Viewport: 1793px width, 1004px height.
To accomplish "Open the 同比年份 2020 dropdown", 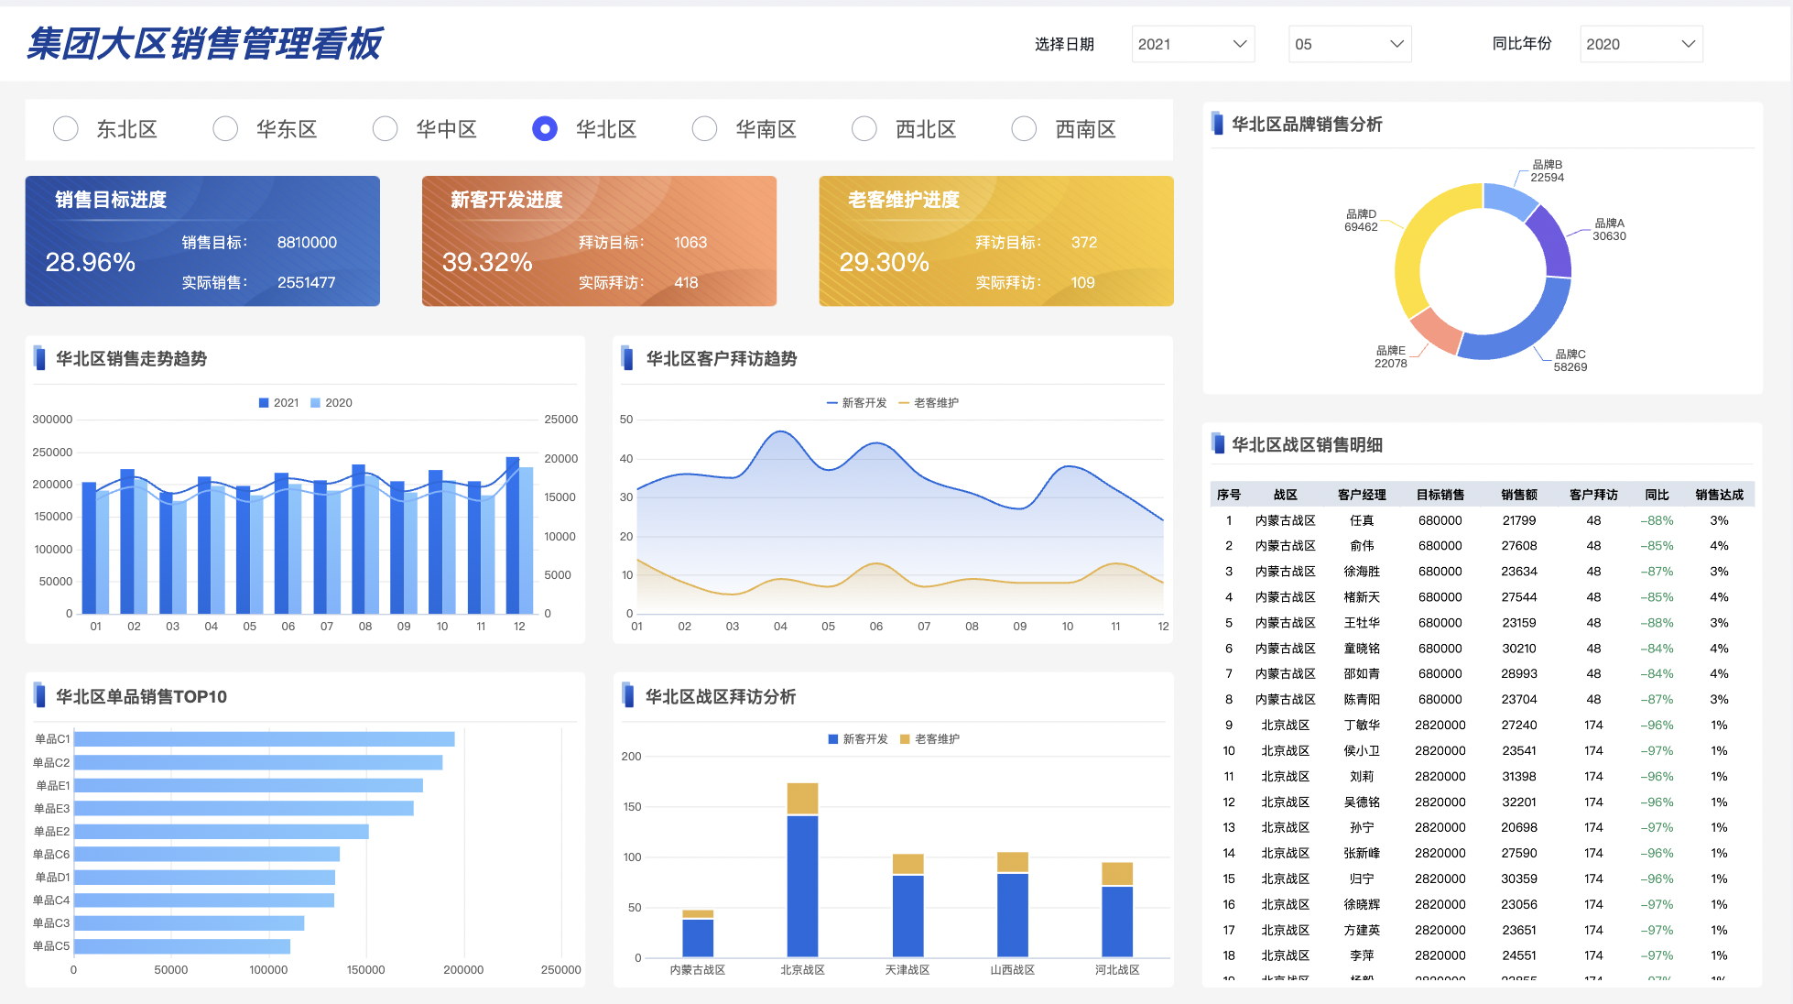I will 1640,44.
